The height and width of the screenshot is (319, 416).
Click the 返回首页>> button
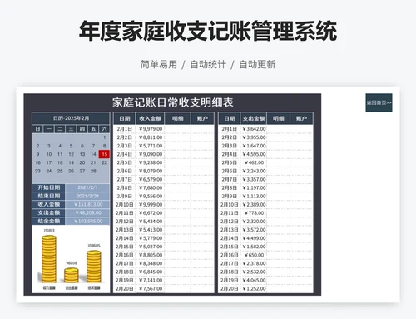pos(379,102)
